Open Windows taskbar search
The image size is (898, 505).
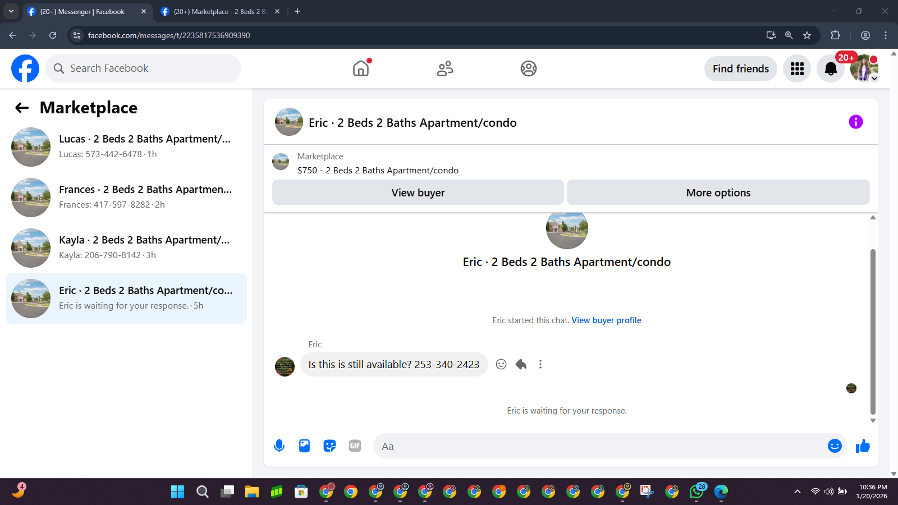(x=203, y=492)
